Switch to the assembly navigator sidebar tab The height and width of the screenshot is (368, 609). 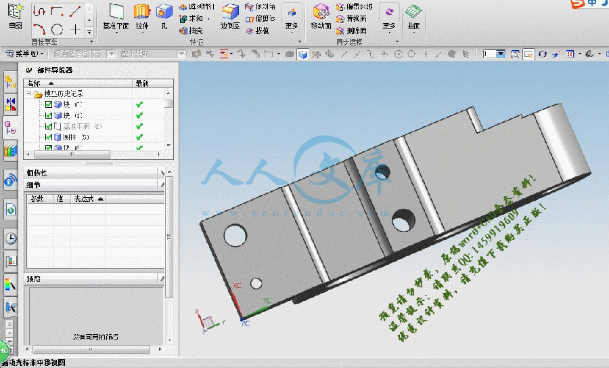tap(10, 82)
